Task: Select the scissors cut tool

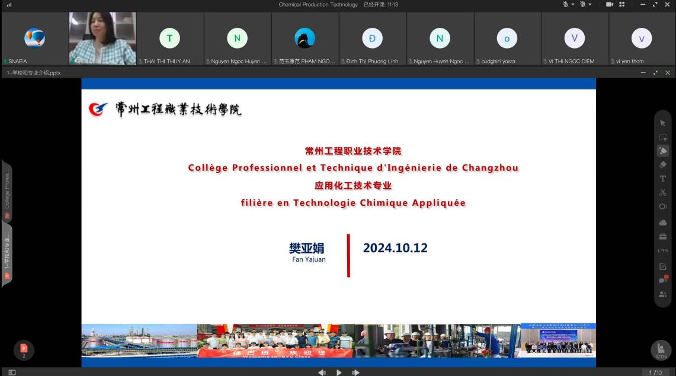Action: coord(663,192)
